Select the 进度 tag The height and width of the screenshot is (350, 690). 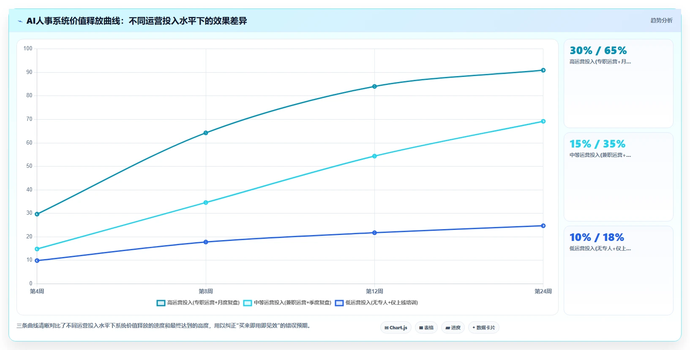[453, 328]
